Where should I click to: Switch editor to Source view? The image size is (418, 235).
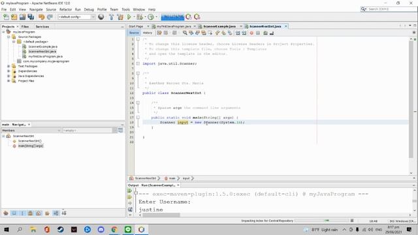[x=134, y=33]
